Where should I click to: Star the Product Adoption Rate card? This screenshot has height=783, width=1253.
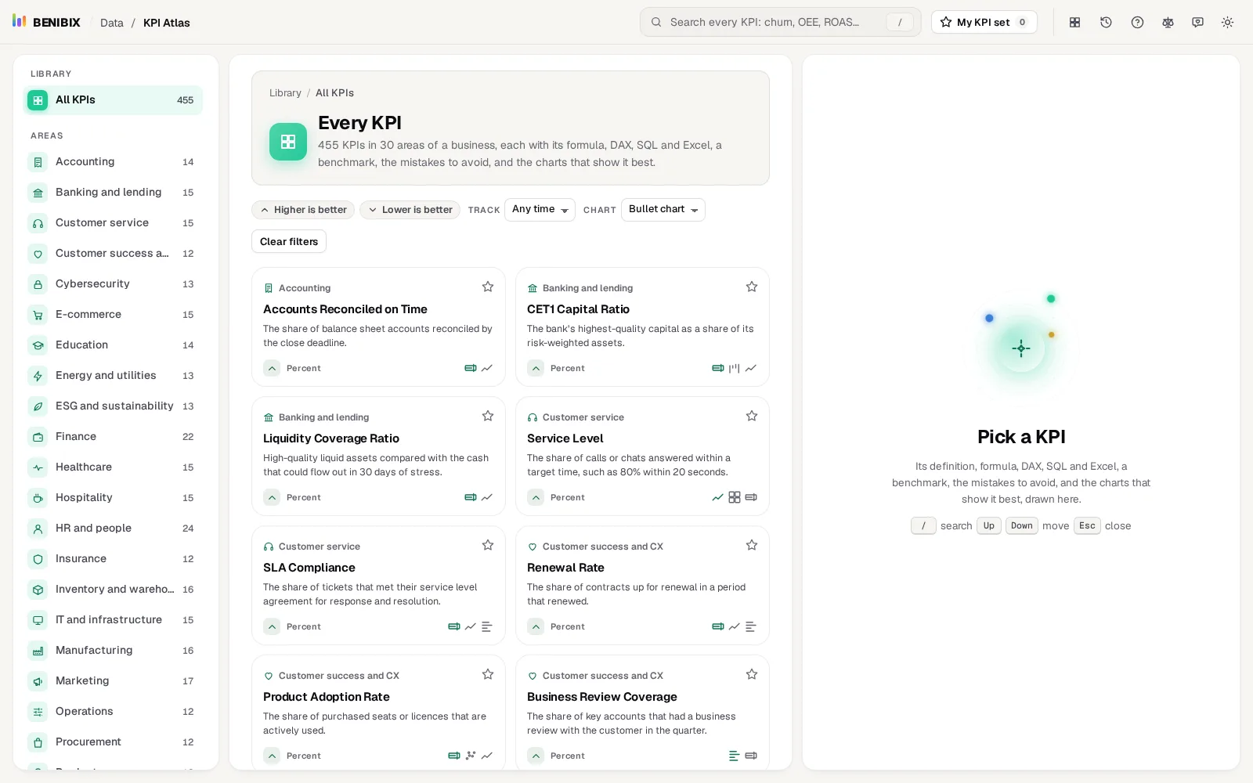(x=488, y=675)
